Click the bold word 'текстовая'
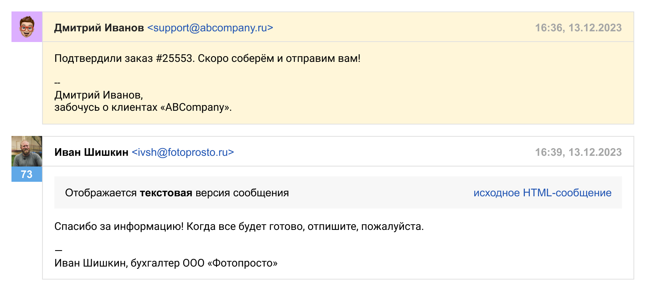Image resolution: width=648 pixels, height=291 pixels. (166, 193)
